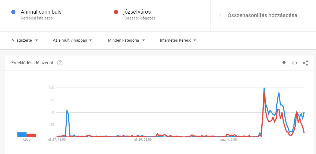The height and width of the screenshot is (154, 316).
Task: Click the blue dot beside Animal cannibals
Action: pyautogui.click(x=13, y=12)
